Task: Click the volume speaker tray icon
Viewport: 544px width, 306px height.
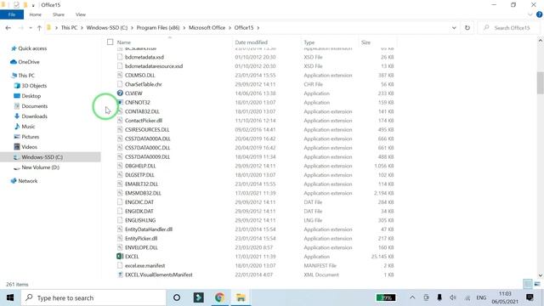Action: coord(453,297)
